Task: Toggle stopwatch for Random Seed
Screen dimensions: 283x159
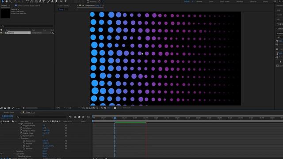Action: (x=22, y=136)
